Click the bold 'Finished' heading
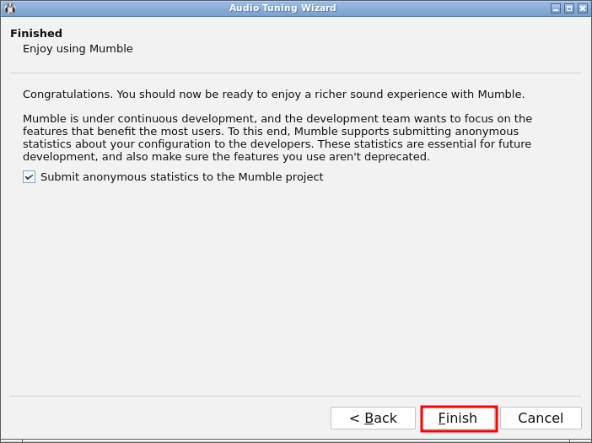 tap(36, 33)
